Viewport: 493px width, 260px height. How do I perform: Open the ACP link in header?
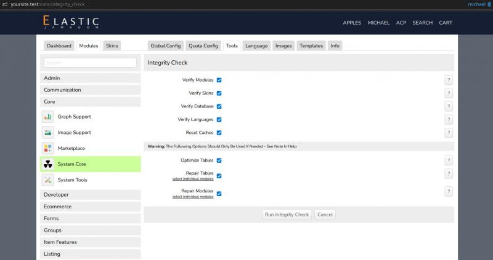tap(401, 23)
